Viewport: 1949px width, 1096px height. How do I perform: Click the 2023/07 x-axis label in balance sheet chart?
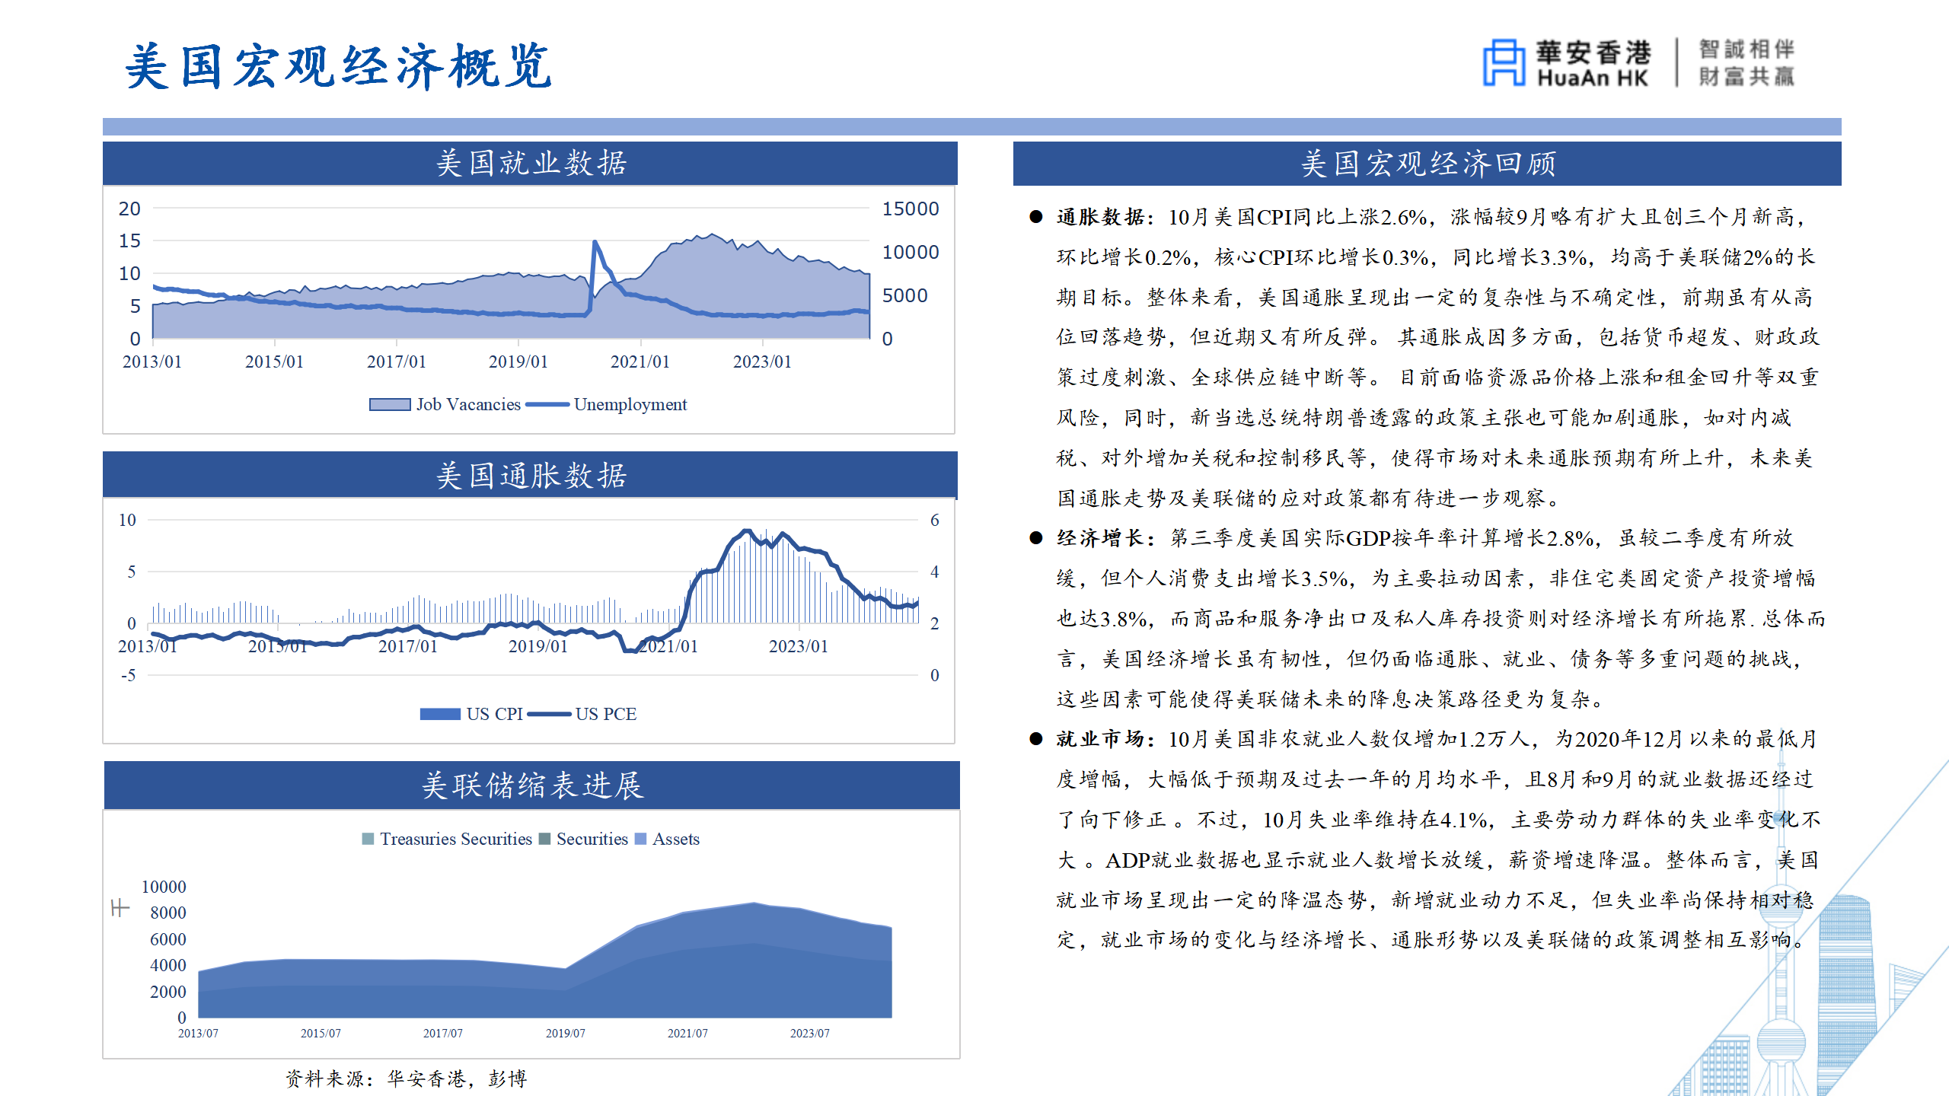[810, 1034]
